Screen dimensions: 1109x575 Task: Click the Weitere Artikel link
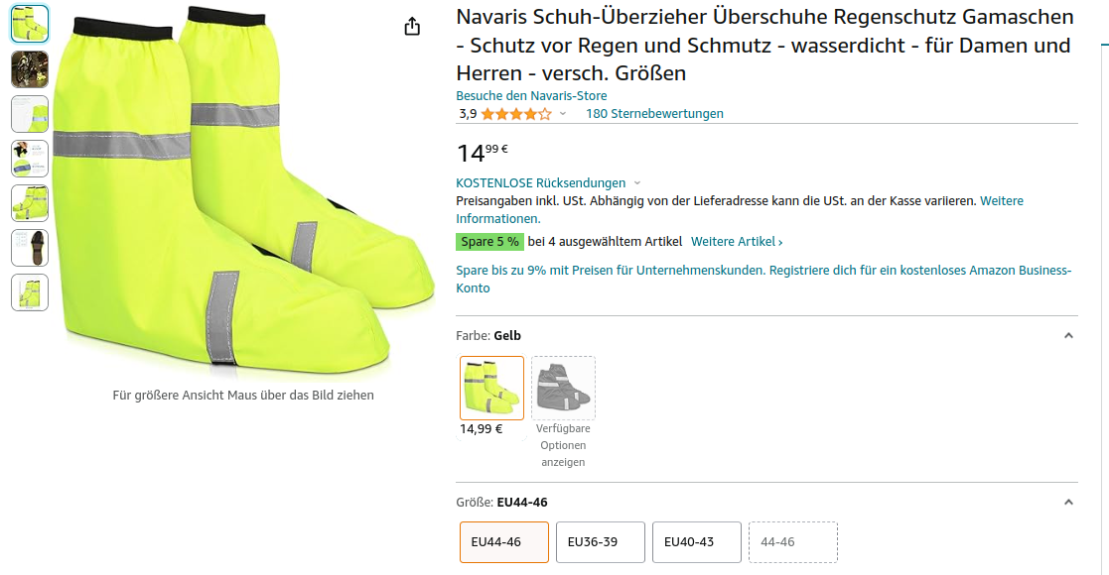(x=737, y=242)
